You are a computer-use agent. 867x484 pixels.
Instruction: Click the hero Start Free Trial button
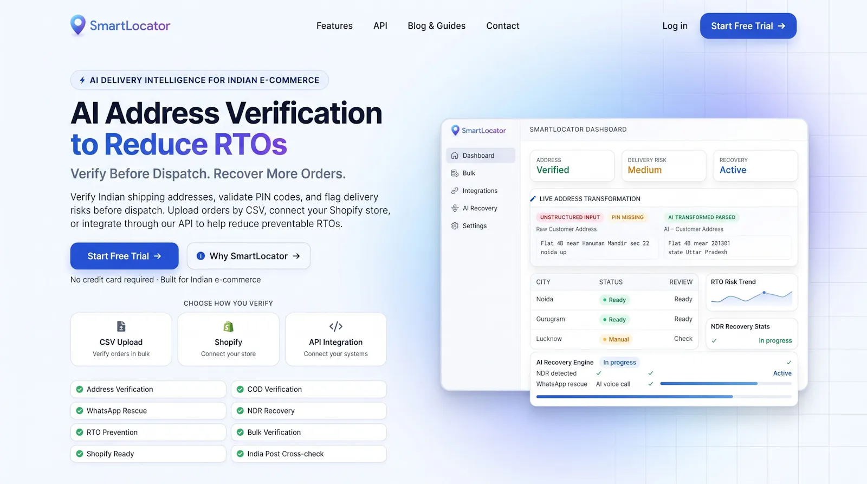(x=125, y=256)
